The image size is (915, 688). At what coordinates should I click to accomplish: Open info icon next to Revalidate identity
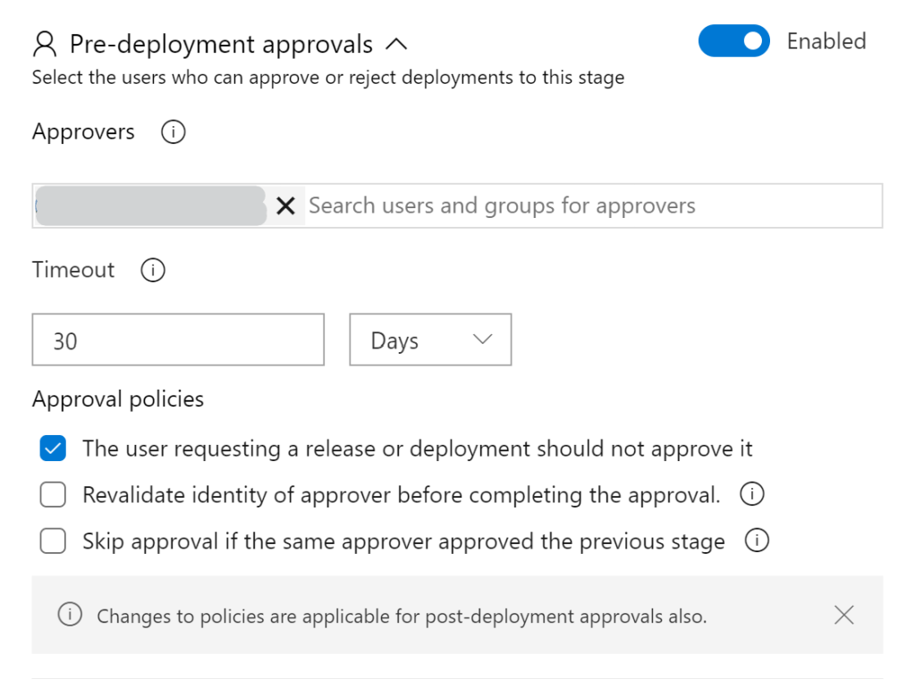click(x=752, y=494)
